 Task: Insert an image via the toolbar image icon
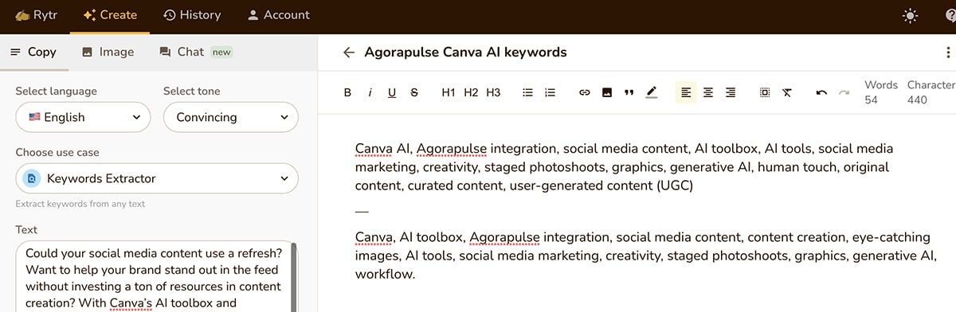tap(606, 93)
